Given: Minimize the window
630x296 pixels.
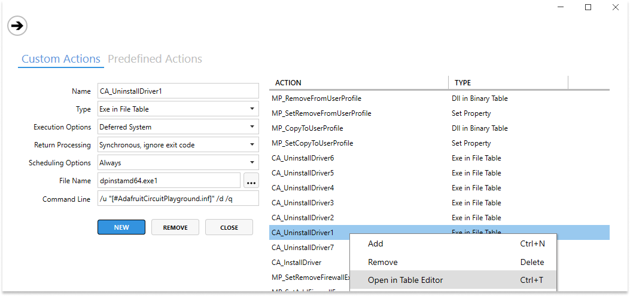Looking at the screenshot, I should pos(561,7).
